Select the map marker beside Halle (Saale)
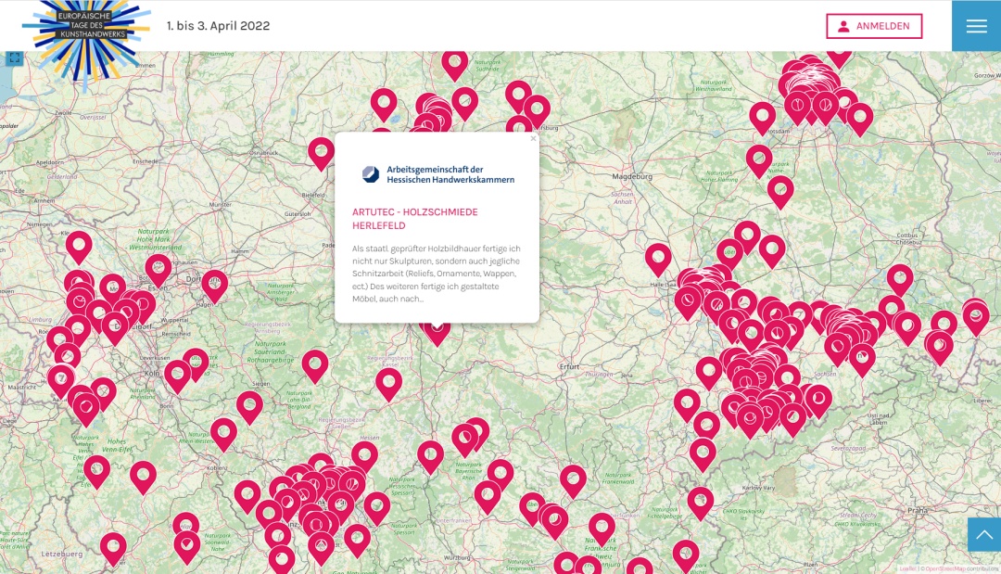The image size is (1001, 574). (657, 258)
